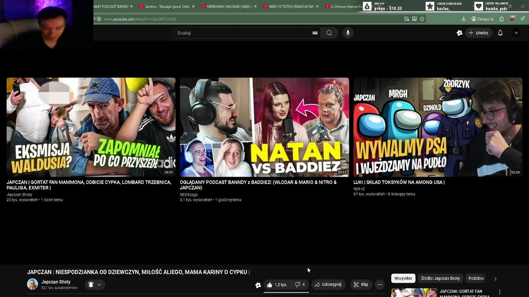Open the EKSMISJA WALDUSIA video thumbnail

[91, 127]
